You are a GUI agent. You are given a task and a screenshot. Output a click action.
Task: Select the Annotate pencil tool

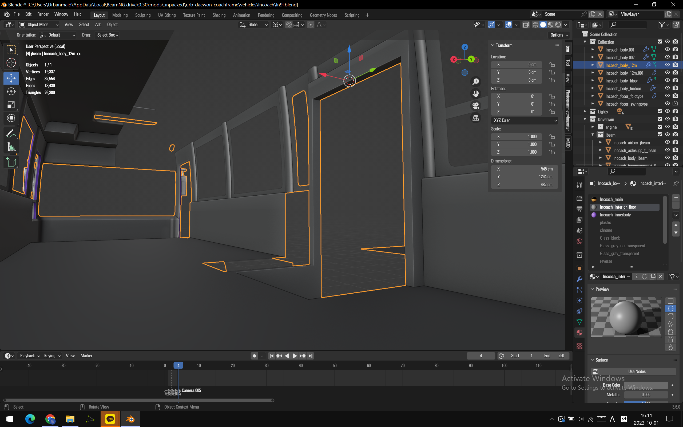click(11, 134)
